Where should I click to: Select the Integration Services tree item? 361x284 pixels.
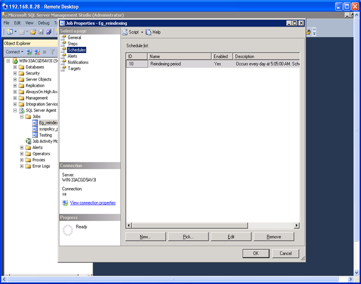coord(42,104)
